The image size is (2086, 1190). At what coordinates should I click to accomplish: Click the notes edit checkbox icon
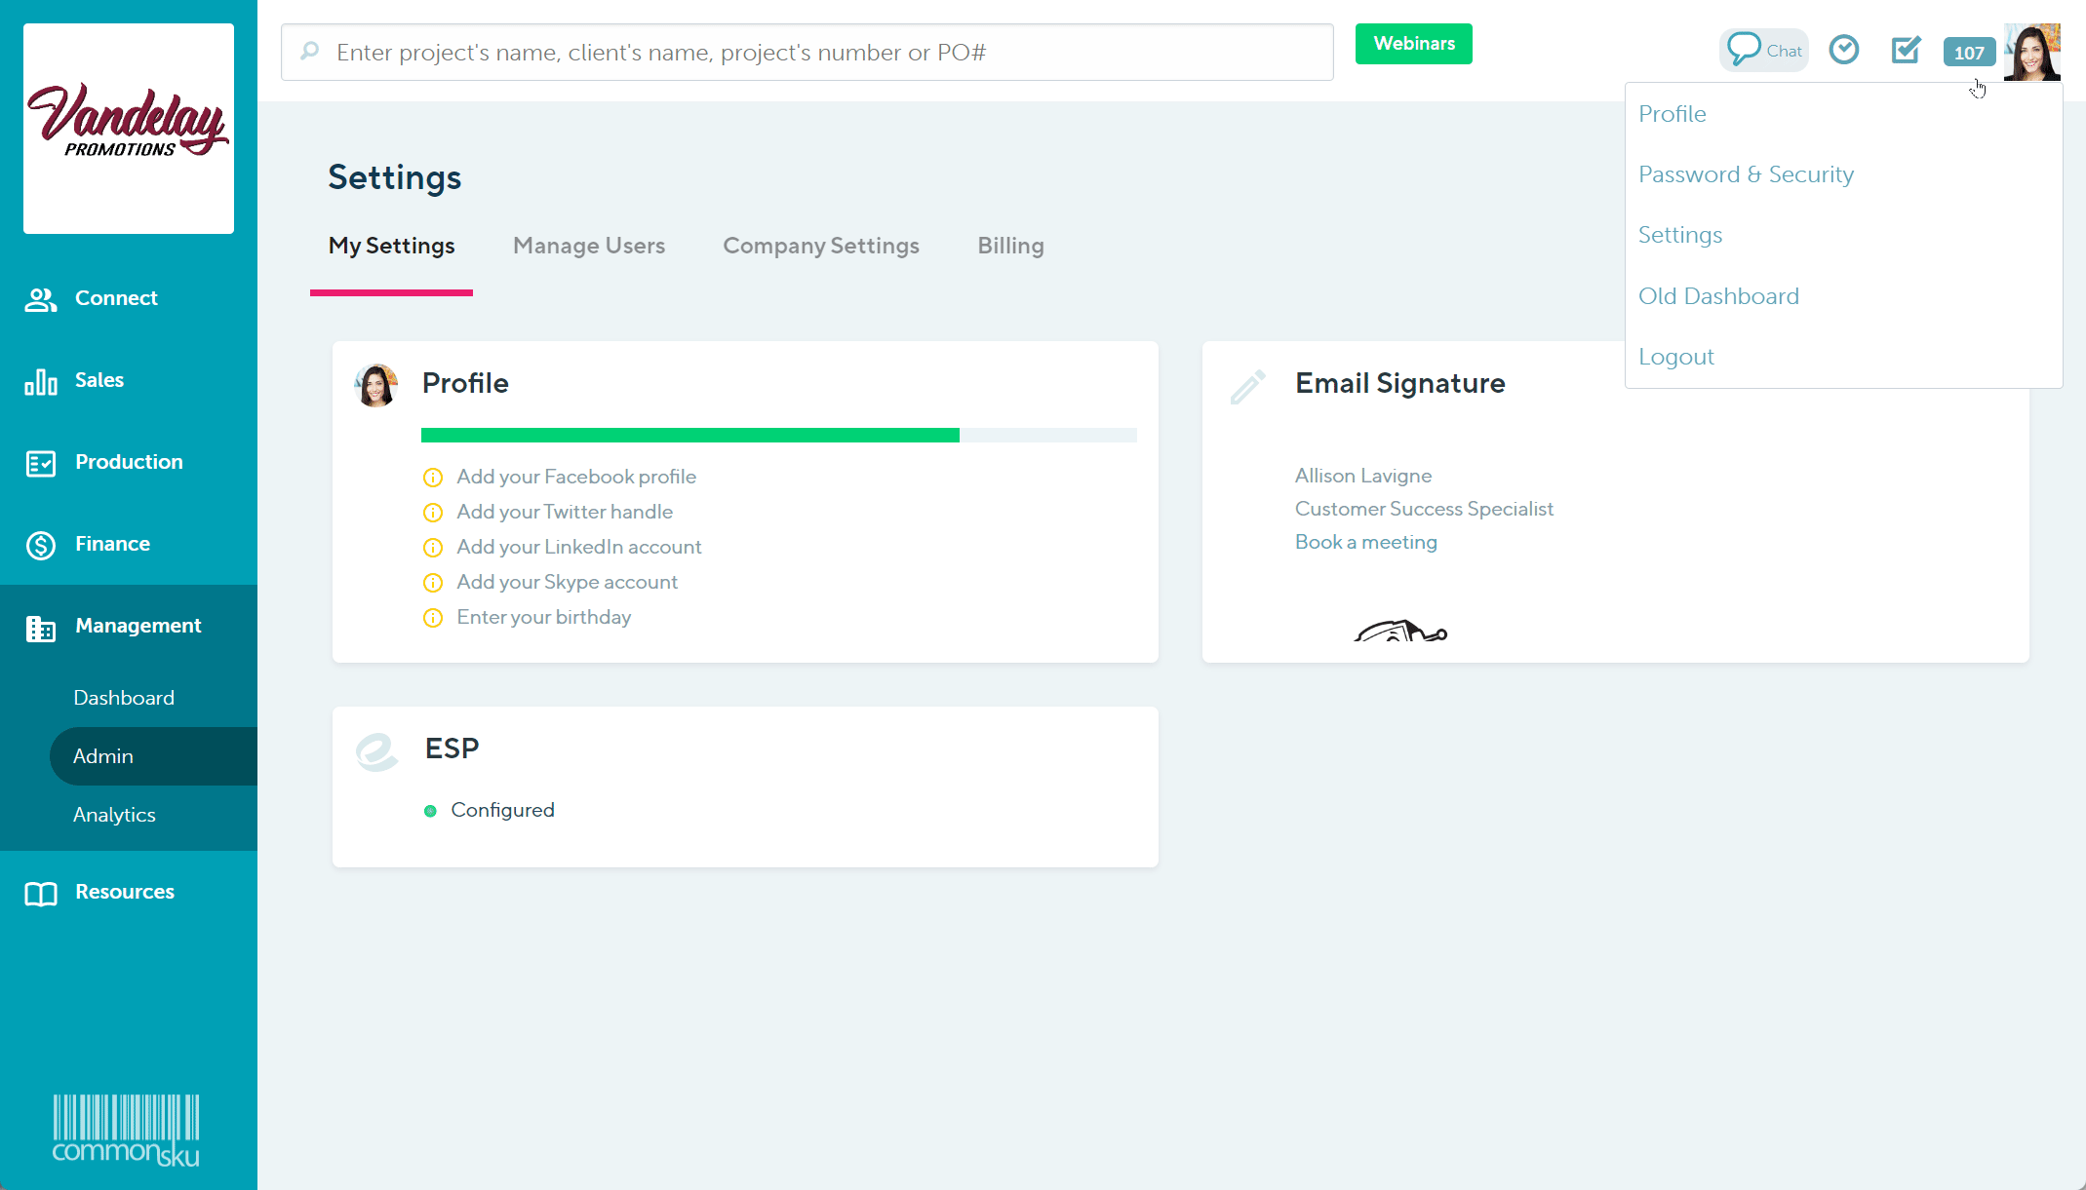(x=1906, y=50)
